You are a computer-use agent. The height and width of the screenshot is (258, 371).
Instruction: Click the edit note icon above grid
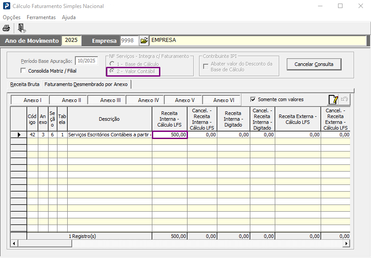coord(333,100)
